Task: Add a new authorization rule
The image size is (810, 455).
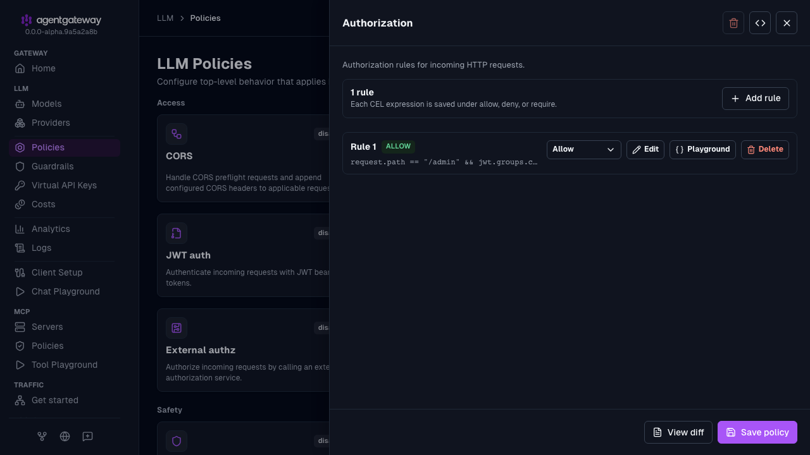Action: pos(756,99)
